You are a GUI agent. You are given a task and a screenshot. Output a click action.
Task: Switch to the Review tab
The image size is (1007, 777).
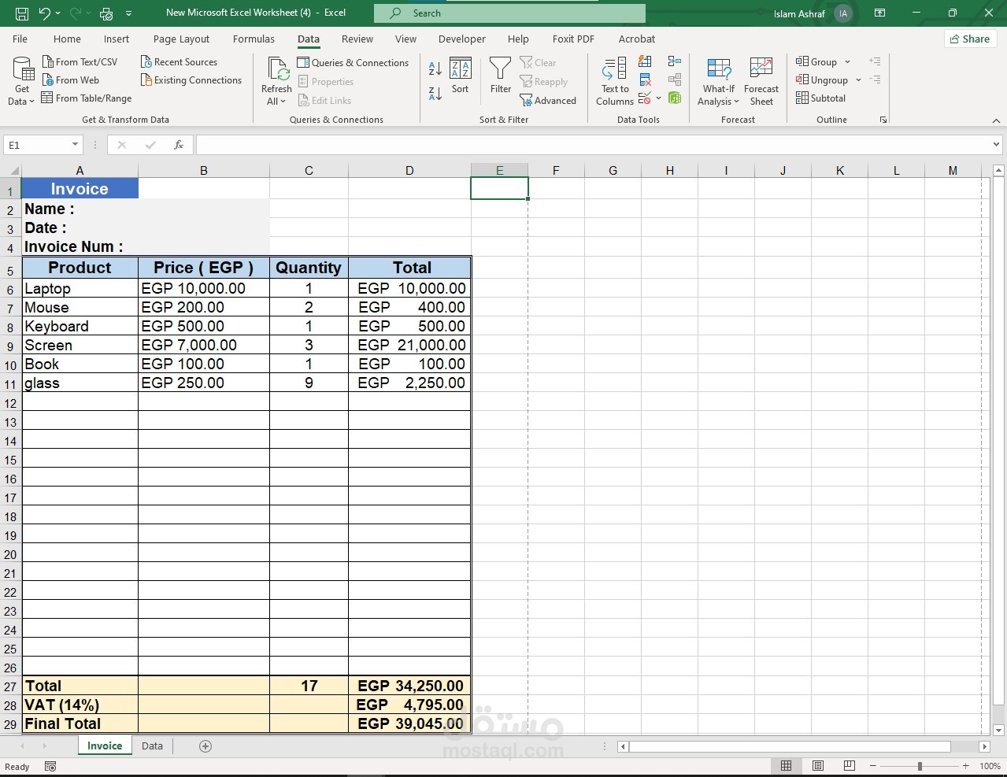click(x=357, y=39)
